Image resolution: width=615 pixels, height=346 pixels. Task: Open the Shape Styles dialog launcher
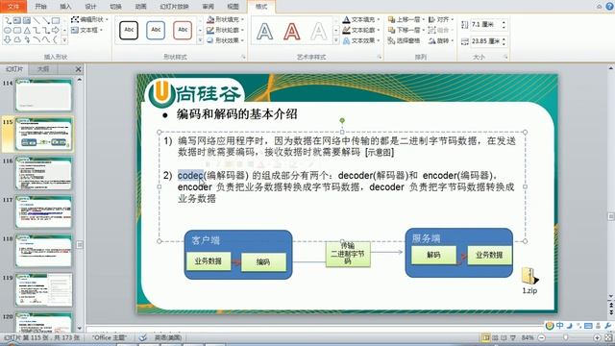point(243,58)
